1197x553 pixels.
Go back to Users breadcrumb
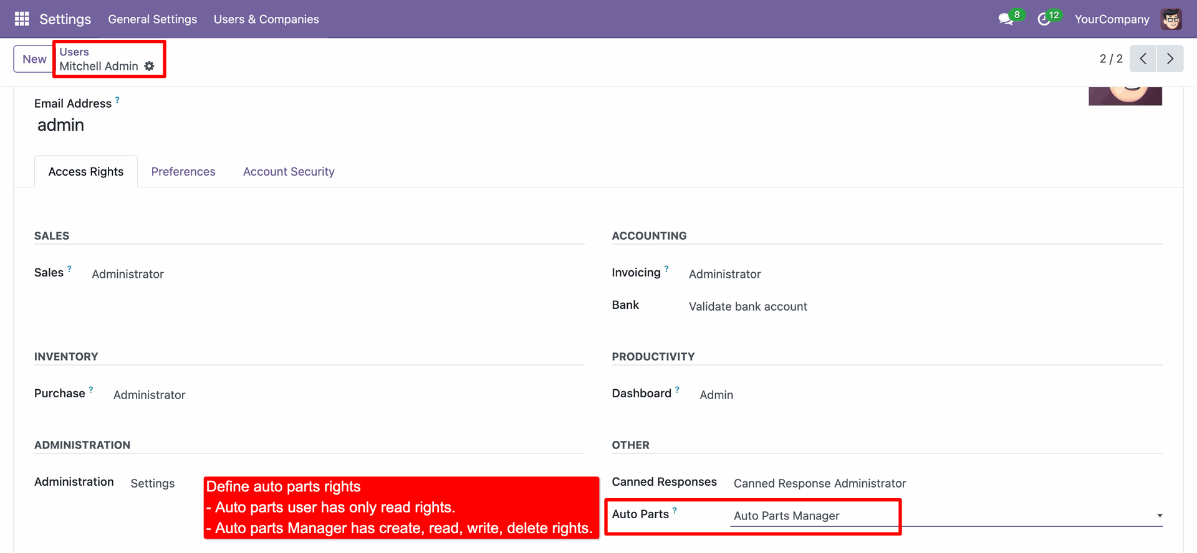74,52
